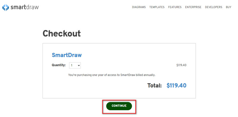Screen dimensions: 238x117
Task: Open the Developers menu link
Action: 213,7
